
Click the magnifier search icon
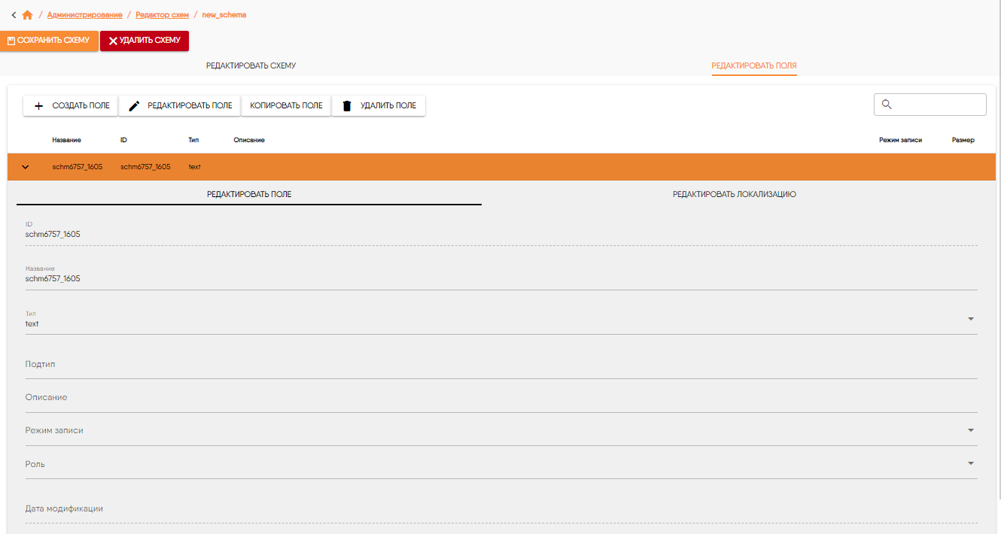887,105
